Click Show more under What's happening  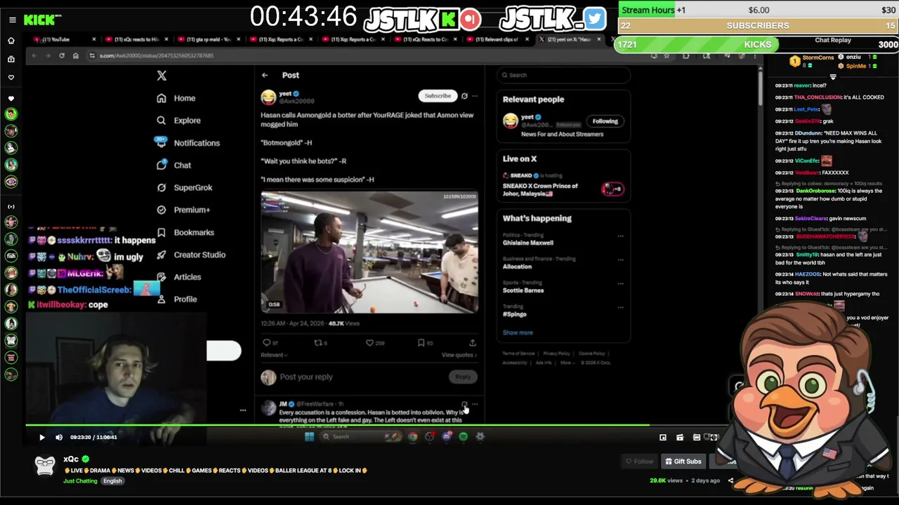coord(518,332)
